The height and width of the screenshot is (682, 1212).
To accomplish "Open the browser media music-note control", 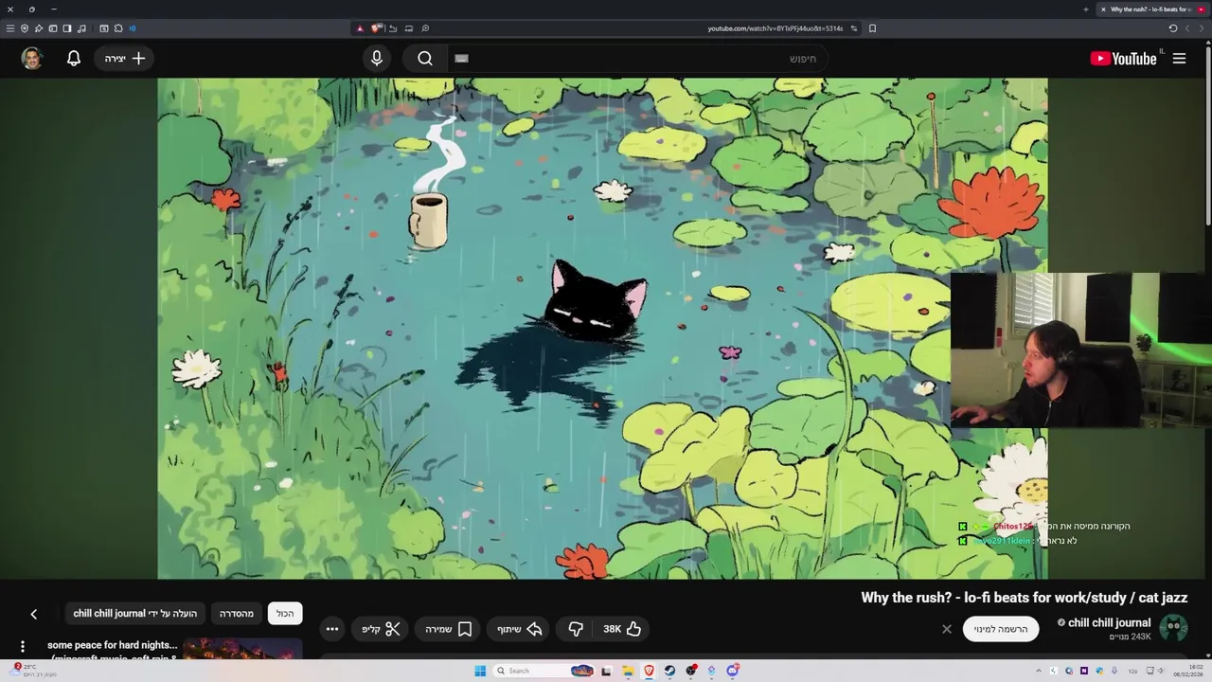I will tap(81, 28).
